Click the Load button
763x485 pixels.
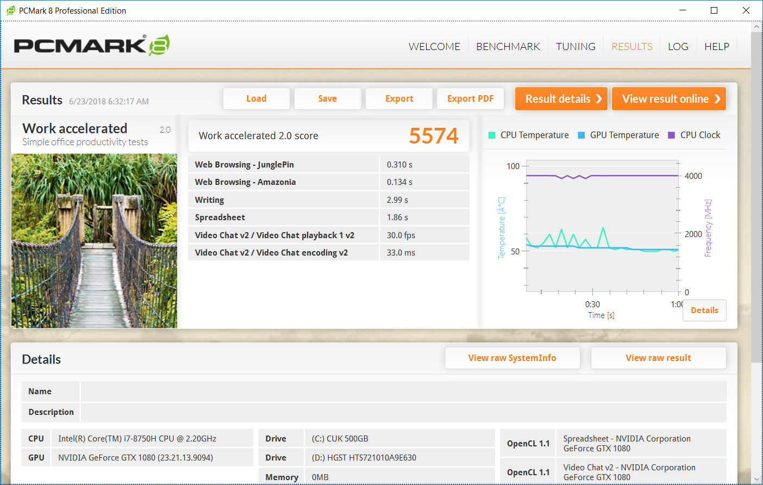(x=257, y=98)
